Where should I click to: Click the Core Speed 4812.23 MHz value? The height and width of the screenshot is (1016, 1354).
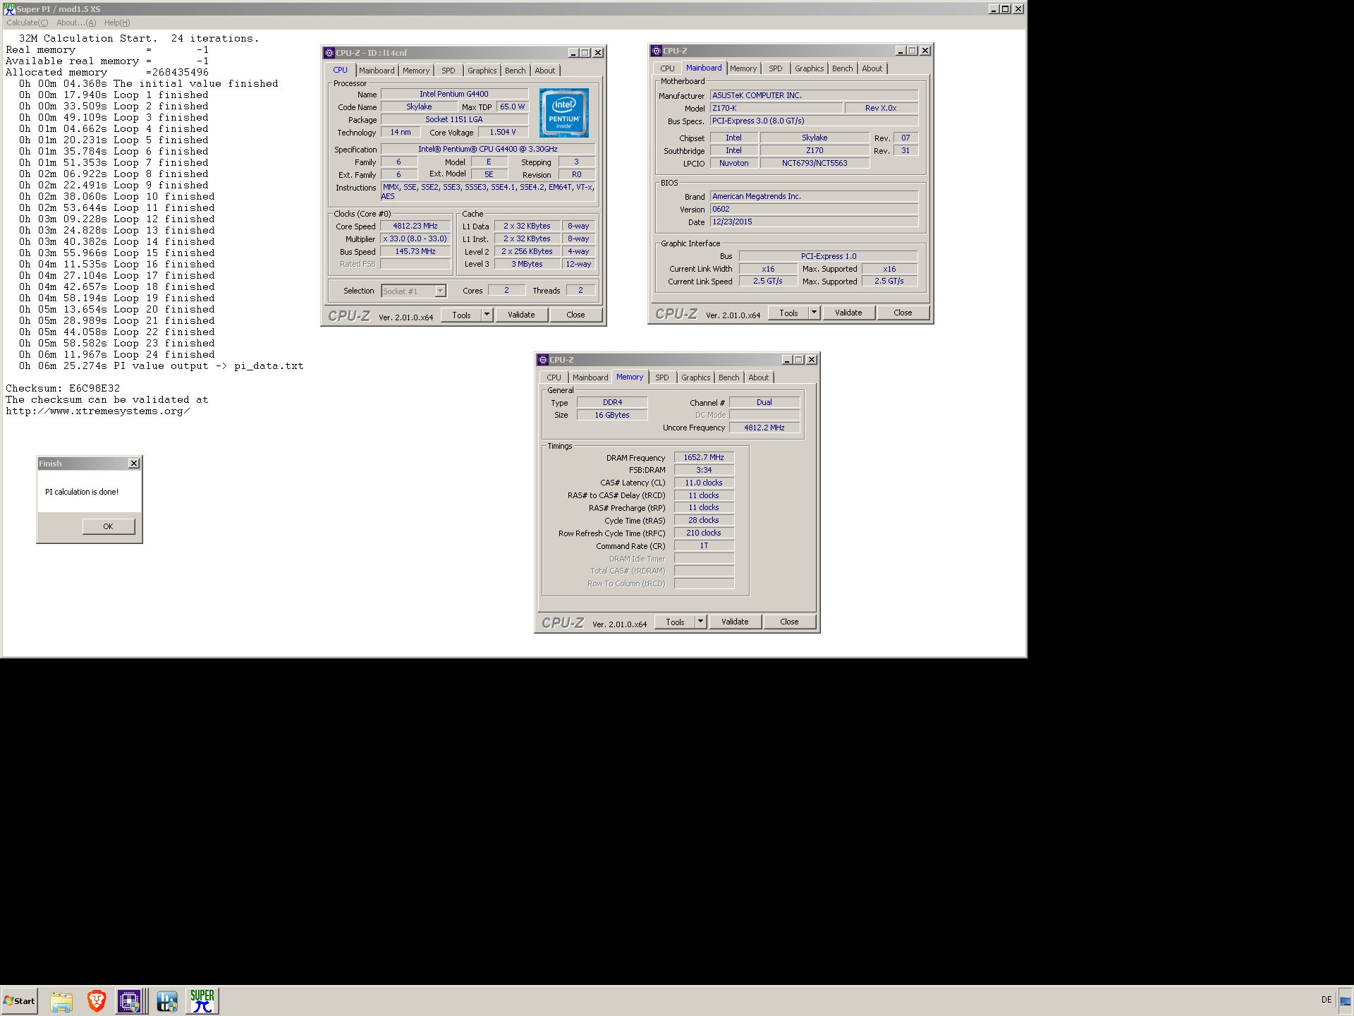point(415,226)
